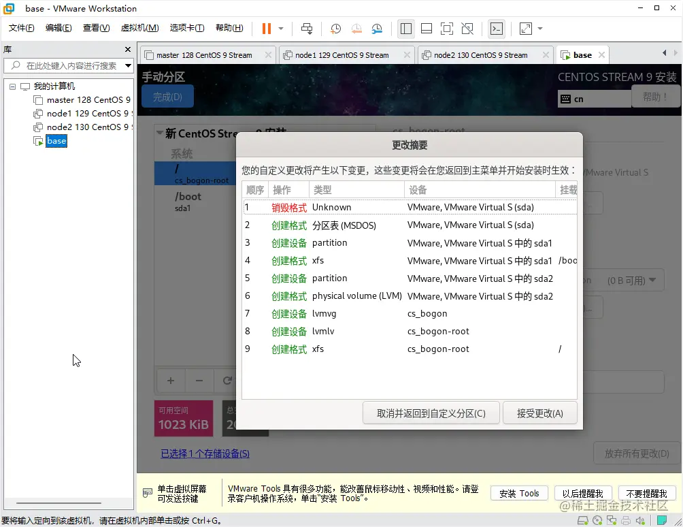This screenshot has height=527, width=683.
Task: Select row 1 销毁格式 Unknown
Action: 410,208
